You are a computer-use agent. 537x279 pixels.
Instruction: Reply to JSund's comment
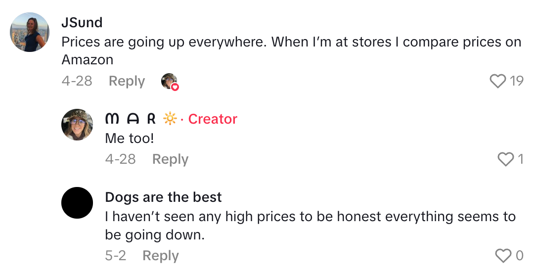tap(127, 81)
